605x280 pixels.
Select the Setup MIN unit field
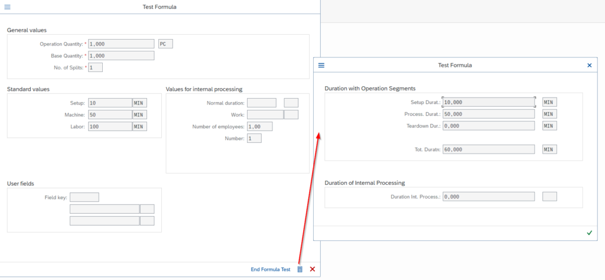coord(139,103)
